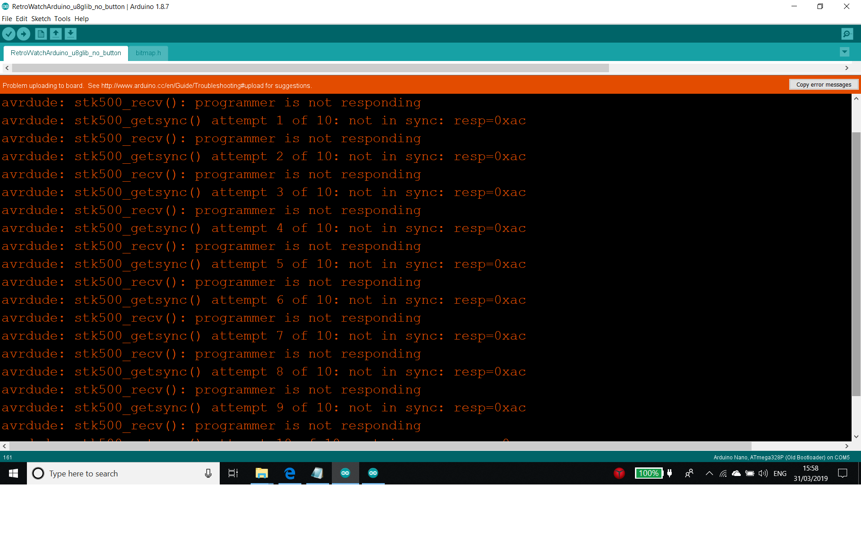Screen dimensions: 861x541
Task: Click the Task View taskbar icon
Action: (x=233, y=473)
